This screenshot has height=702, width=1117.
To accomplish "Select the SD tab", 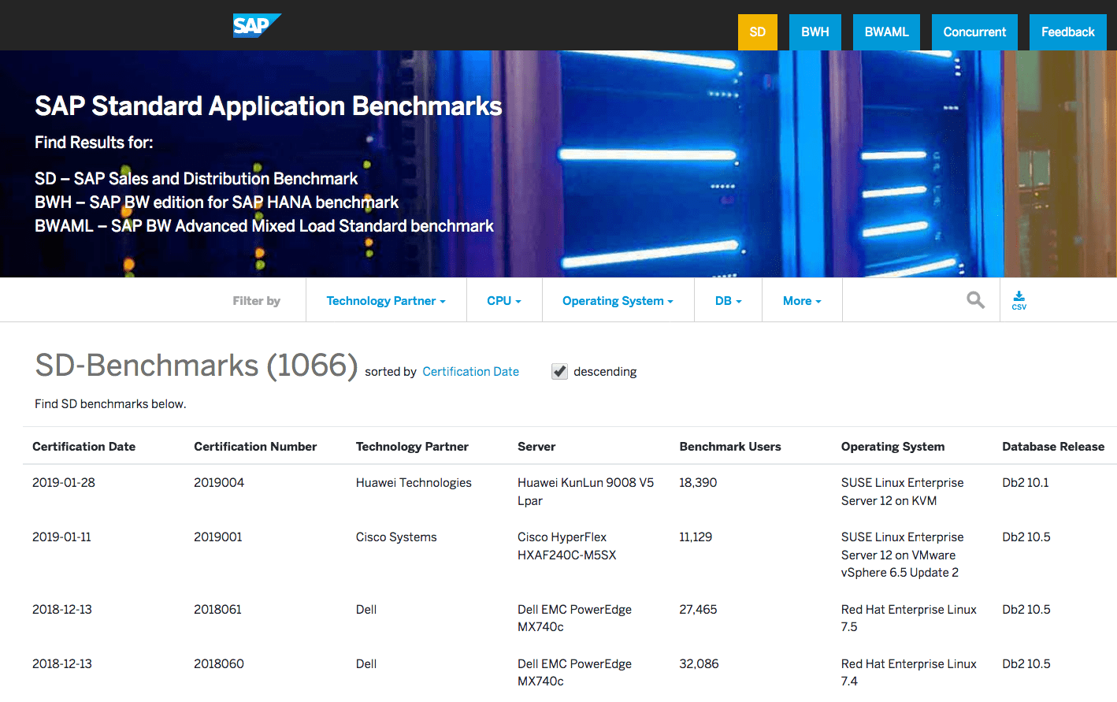I will tap(758, 32).
